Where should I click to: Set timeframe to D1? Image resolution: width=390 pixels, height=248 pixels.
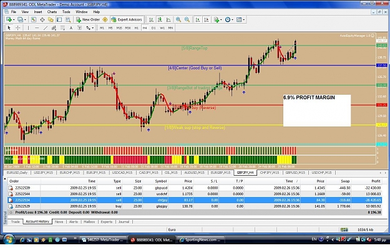click(x=154, y=28)
